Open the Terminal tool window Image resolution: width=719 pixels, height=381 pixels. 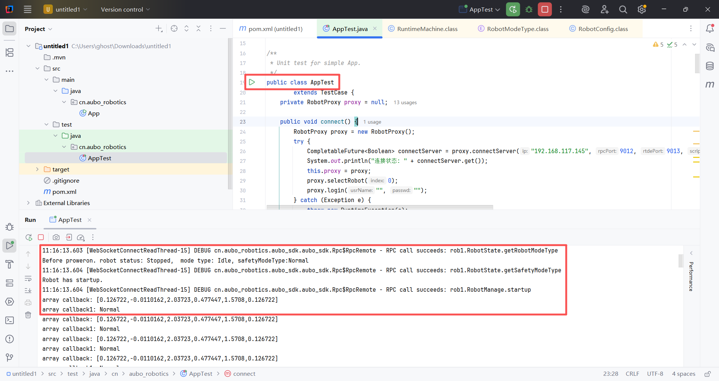click(x=10, y=320)
